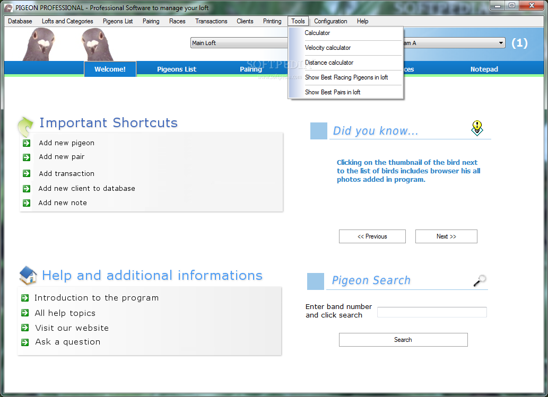Click the (1) counter in the header
Screen dimensions: 548x397
(519, 43)
